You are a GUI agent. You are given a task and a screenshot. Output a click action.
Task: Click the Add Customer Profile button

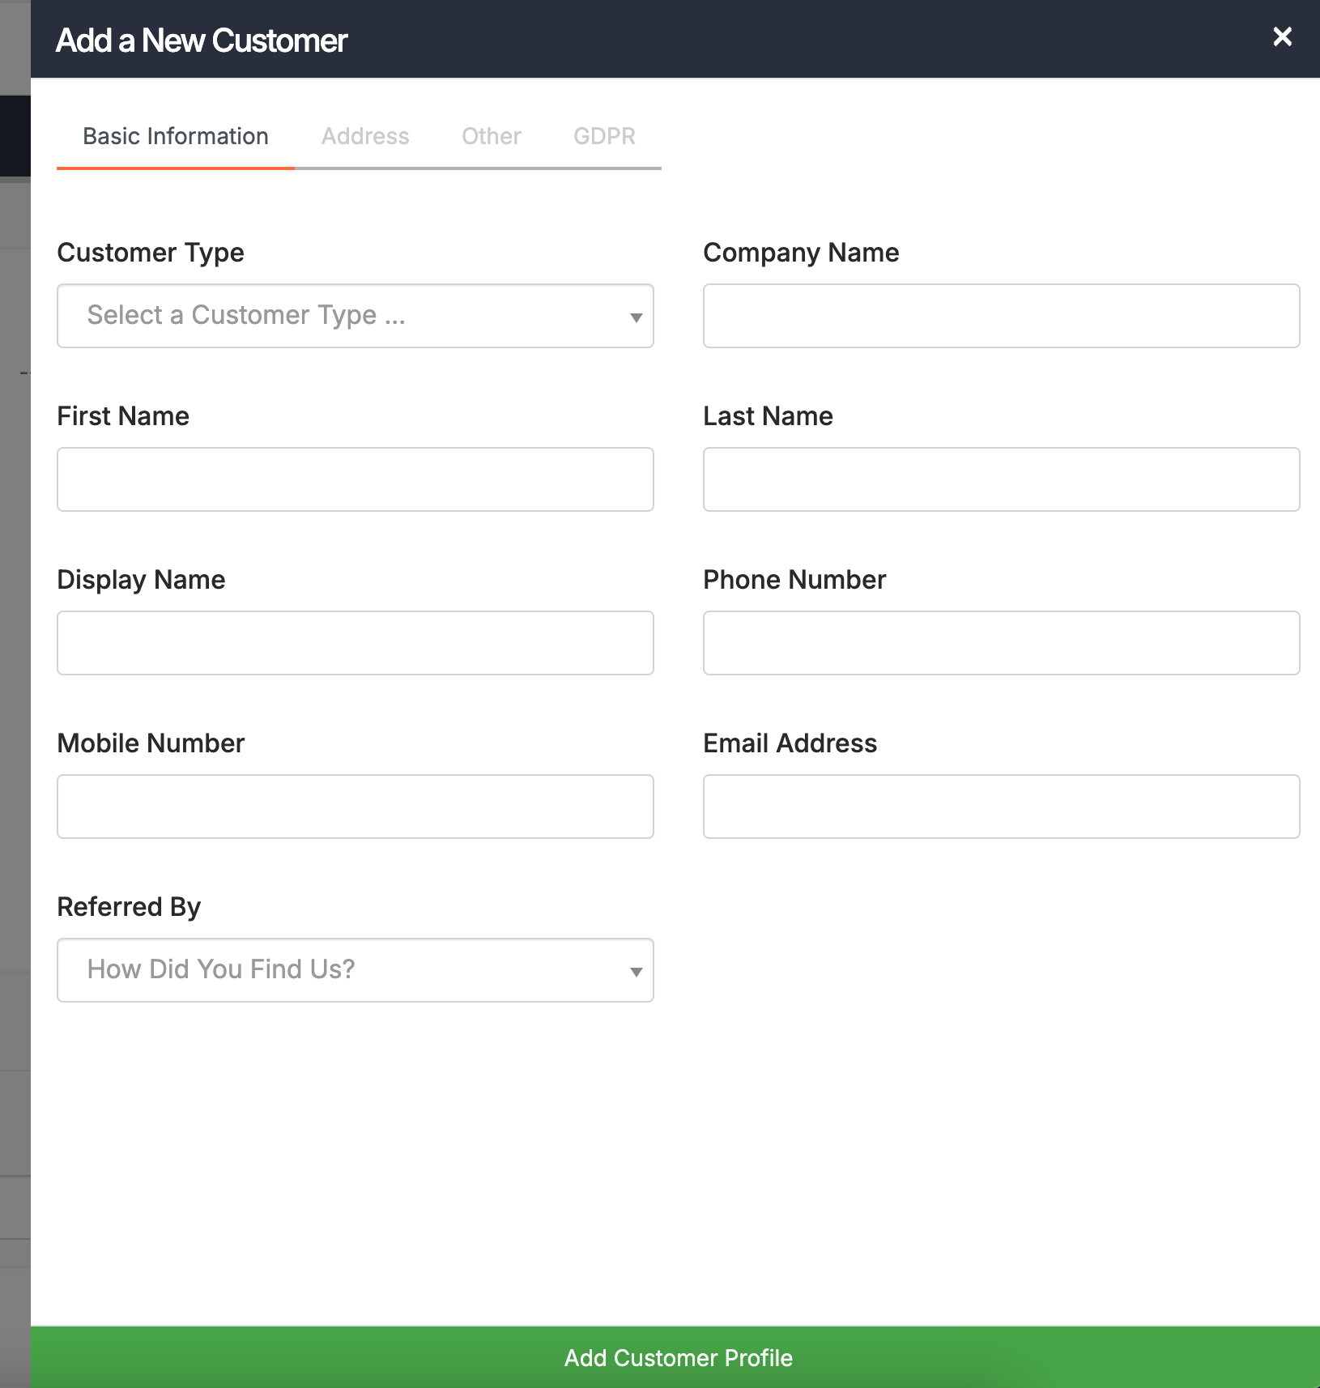679,1357
